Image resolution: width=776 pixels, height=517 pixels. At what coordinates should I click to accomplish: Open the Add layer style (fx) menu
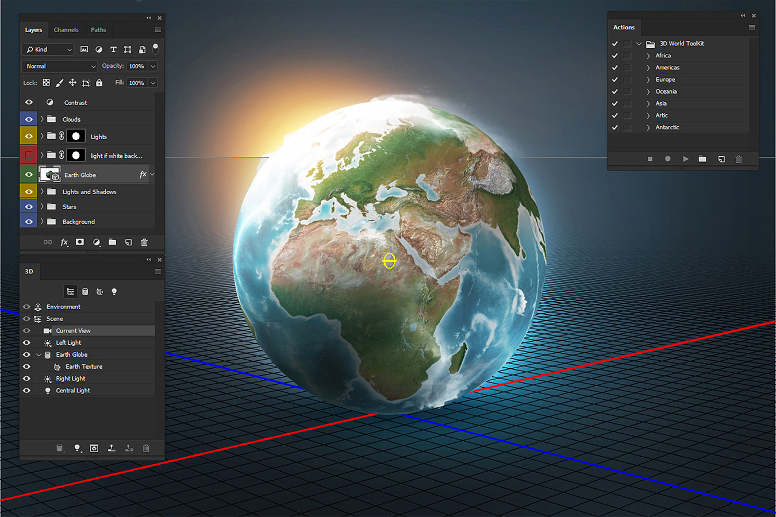(x=64, y=242)
